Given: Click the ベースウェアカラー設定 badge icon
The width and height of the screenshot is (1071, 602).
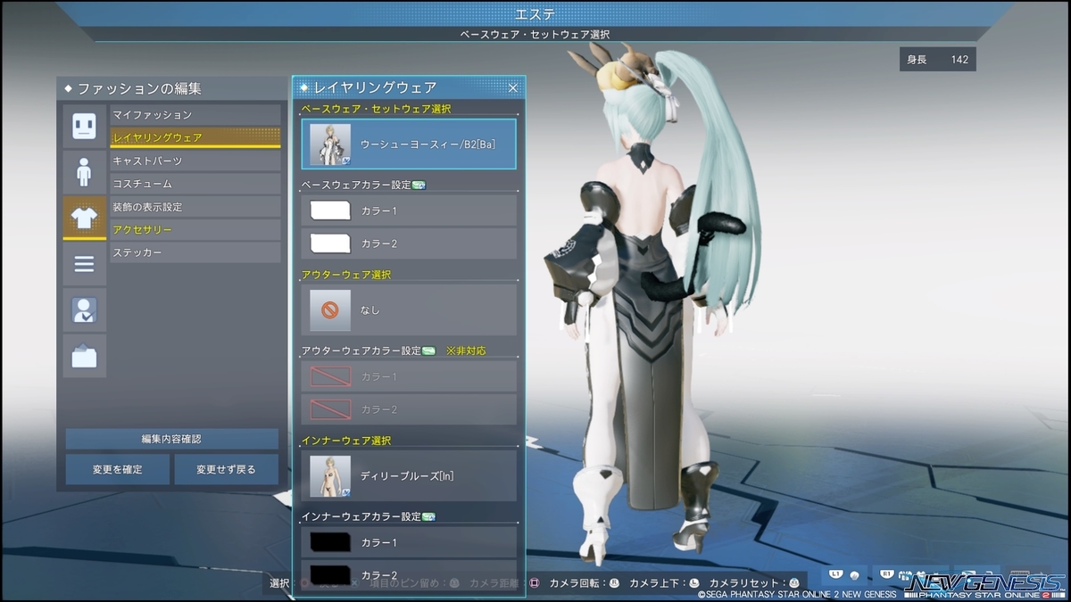Looking at the screenshot, I should [419, 185].
